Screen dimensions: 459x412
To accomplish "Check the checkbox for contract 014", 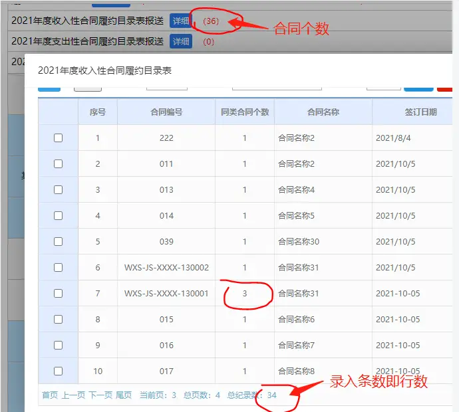I will click(x=59, y=215).
